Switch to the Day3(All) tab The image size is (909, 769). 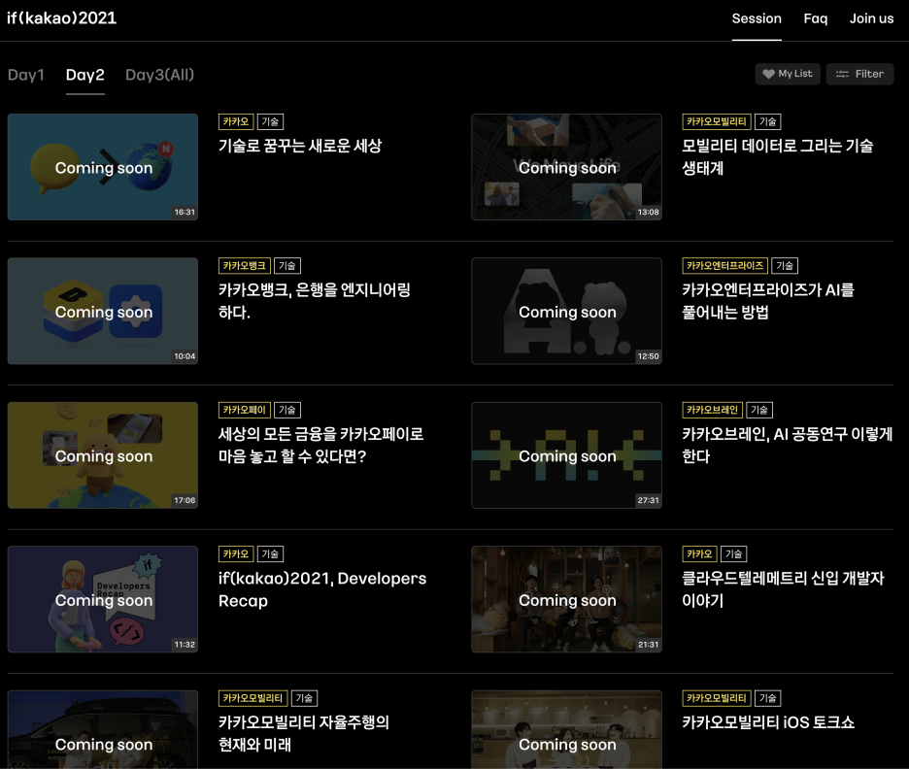pos(159,75)
